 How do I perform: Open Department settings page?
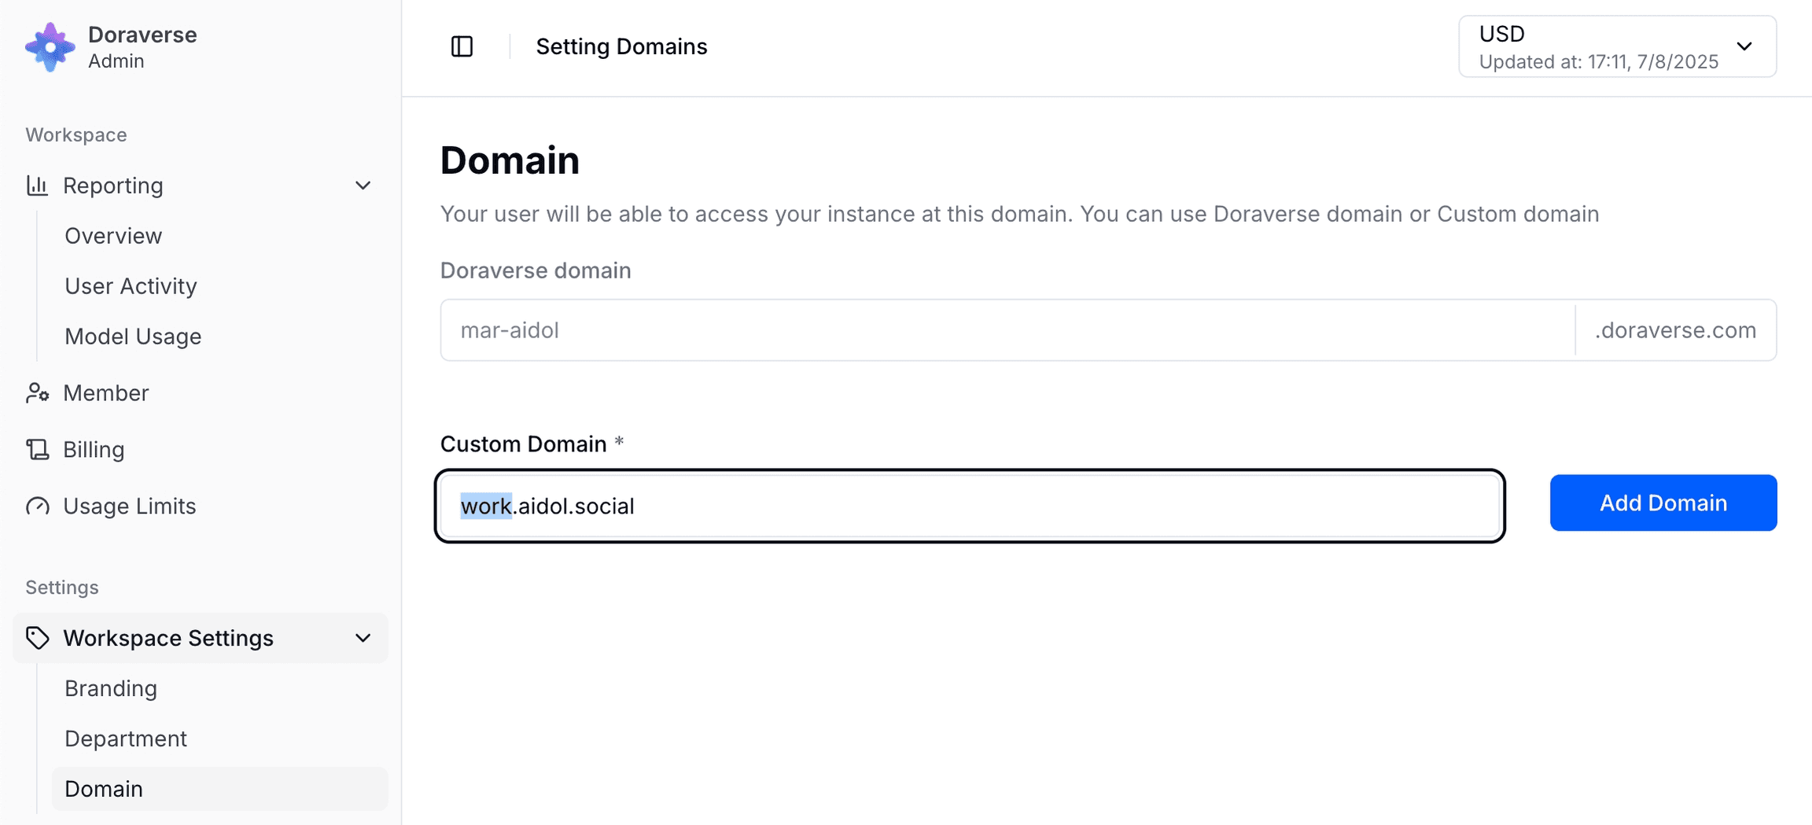pos(126,738)
